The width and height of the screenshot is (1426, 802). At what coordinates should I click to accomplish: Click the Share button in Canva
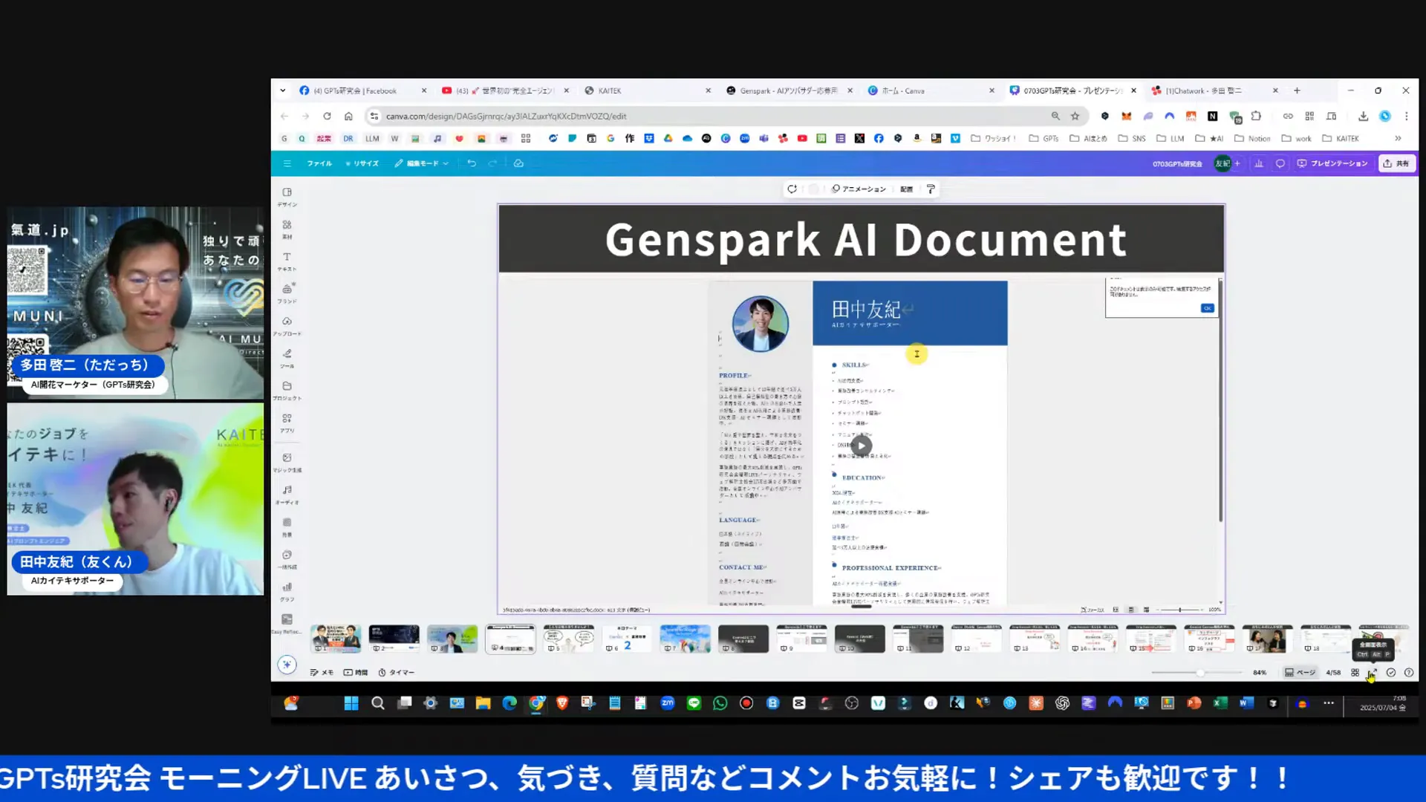point(1396,163)
